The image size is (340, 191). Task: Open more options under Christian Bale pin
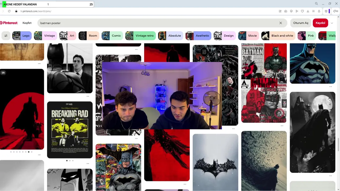point(88,96)
